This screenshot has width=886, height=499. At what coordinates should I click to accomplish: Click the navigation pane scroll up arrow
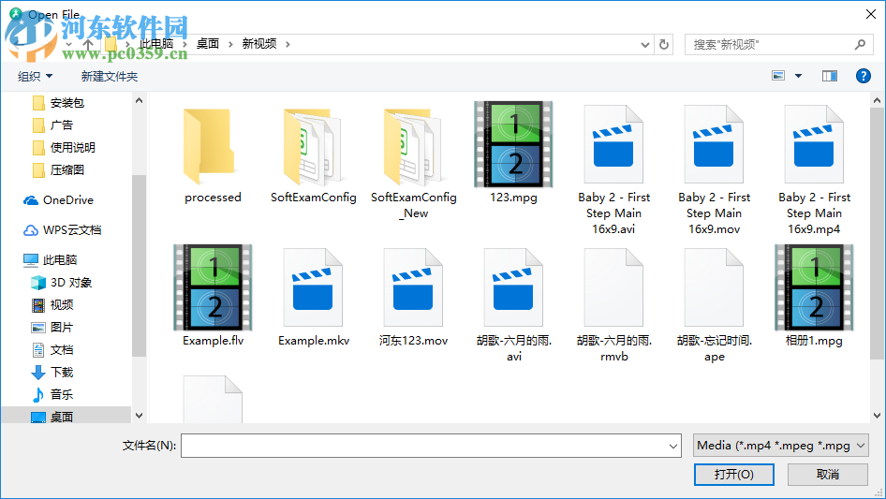[139, 100]
